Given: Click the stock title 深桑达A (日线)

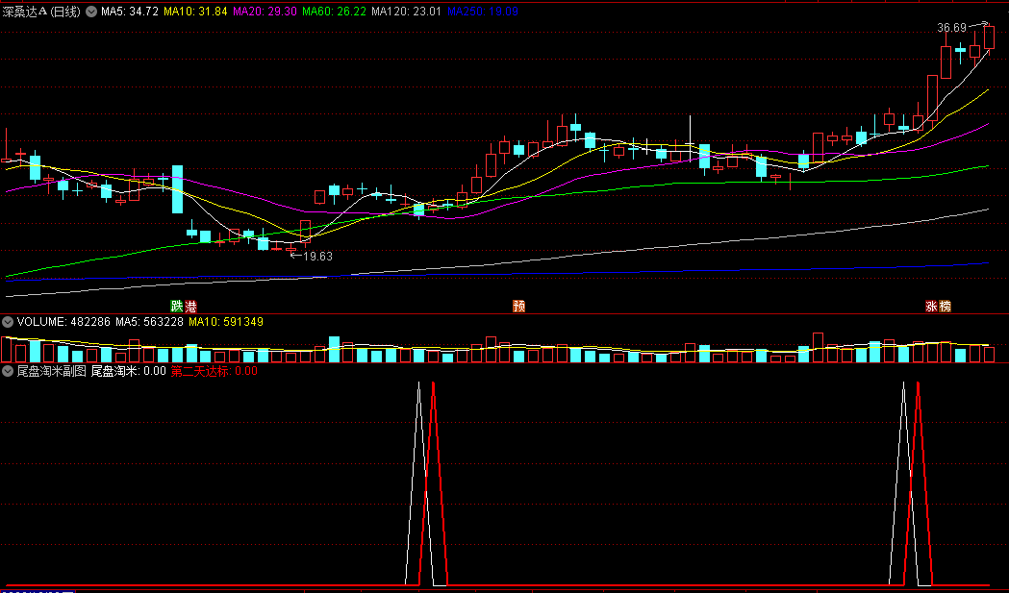Looking at the screenshot, I should click(x=41, y=12).
